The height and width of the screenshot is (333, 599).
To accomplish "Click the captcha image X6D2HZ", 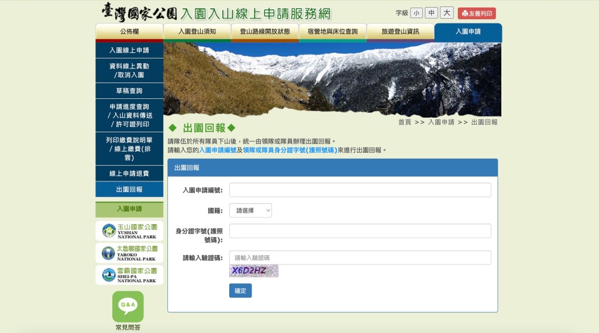I will [x=254, y=271].
